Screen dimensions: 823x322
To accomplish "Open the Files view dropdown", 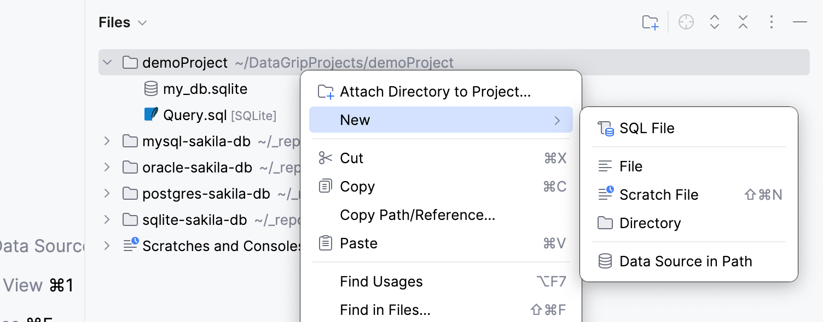I will click(x=142, y=22).
